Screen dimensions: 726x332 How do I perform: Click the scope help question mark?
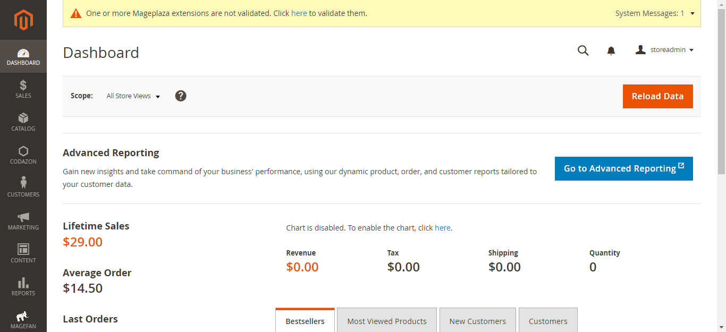[x=181, y=96]
